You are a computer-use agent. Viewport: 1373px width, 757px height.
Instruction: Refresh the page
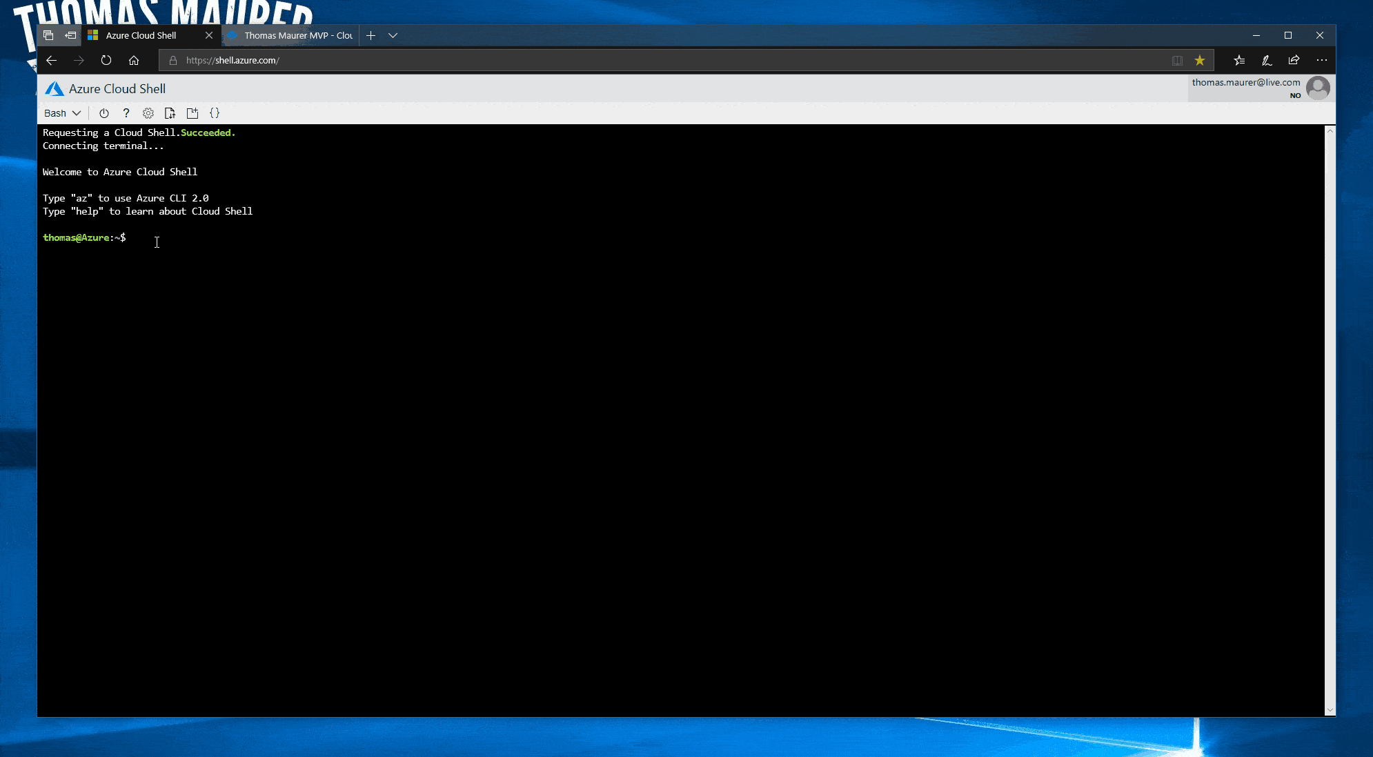[106, 61]
